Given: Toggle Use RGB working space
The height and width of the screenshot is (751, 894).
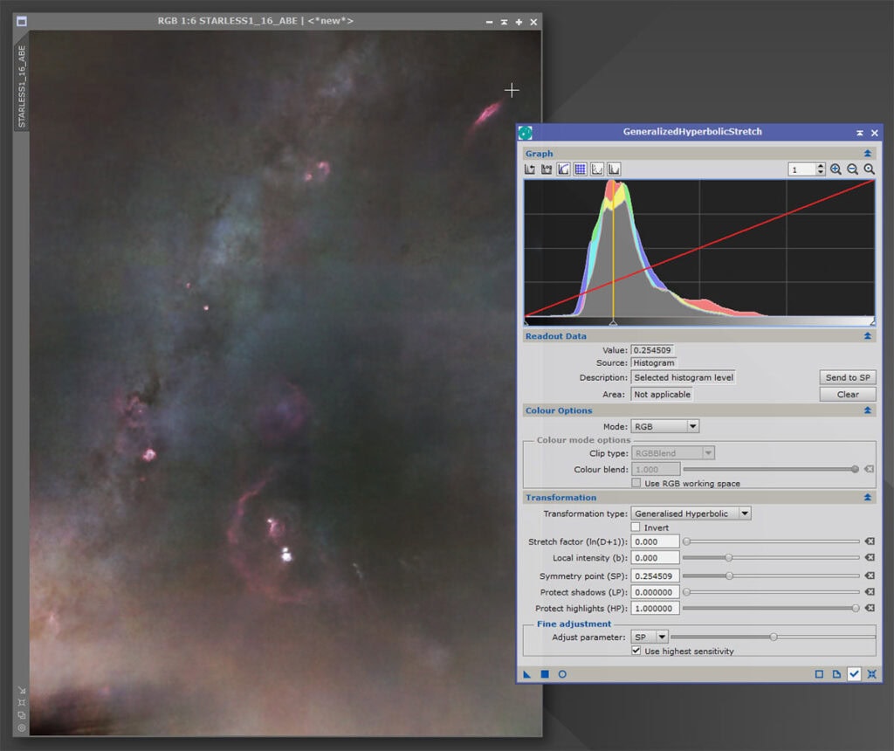Looking at the screenshot, I should click(636, 483).
